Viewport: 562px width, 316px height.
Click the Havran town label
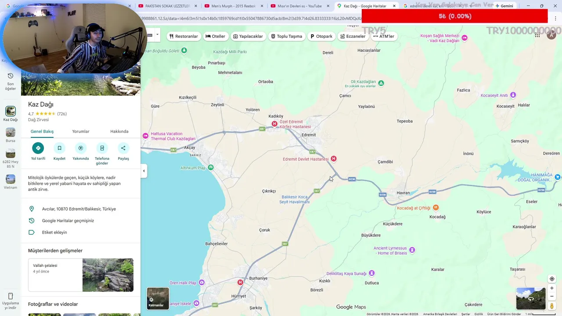403,193
